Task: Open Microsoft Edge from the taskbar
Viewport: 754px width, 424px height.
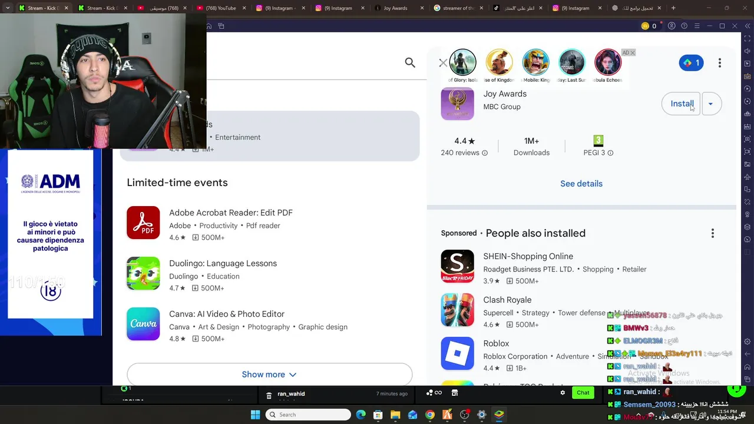Action: point(361,415)
